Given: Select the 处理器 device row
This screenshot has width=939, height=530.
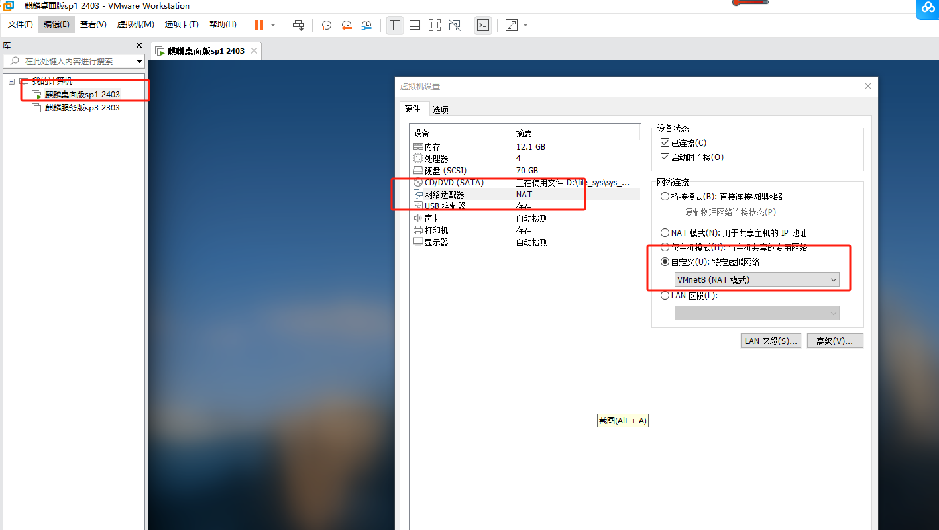Looking at the screenshot, I should pos(525,159).
